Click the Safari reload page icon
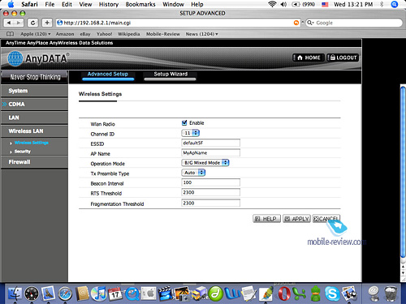406x304 pixels. click(33, 23)
